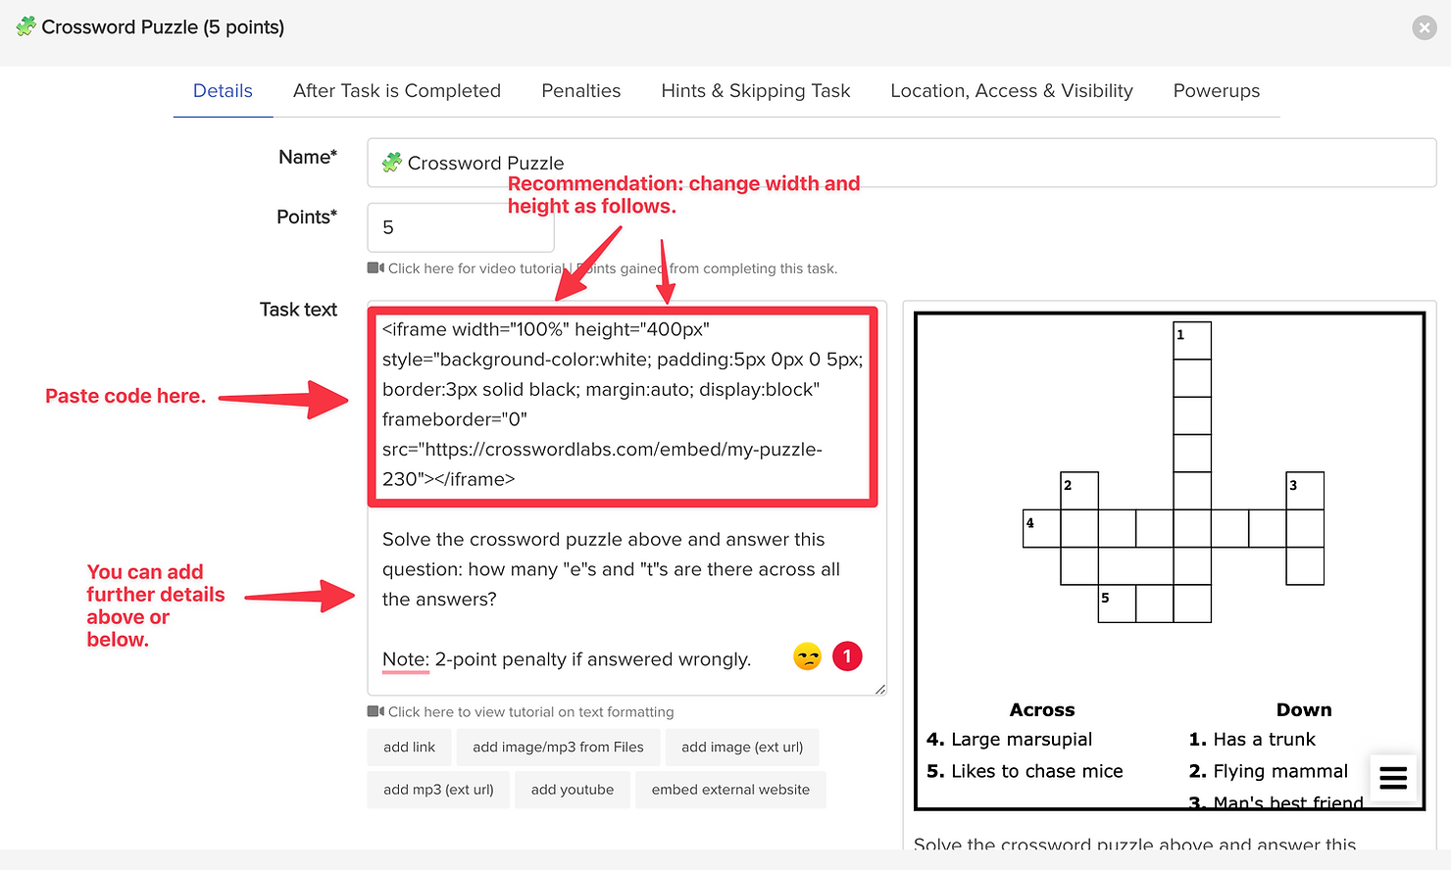Switch to After Task is Completed tab

tap(397, 91)
